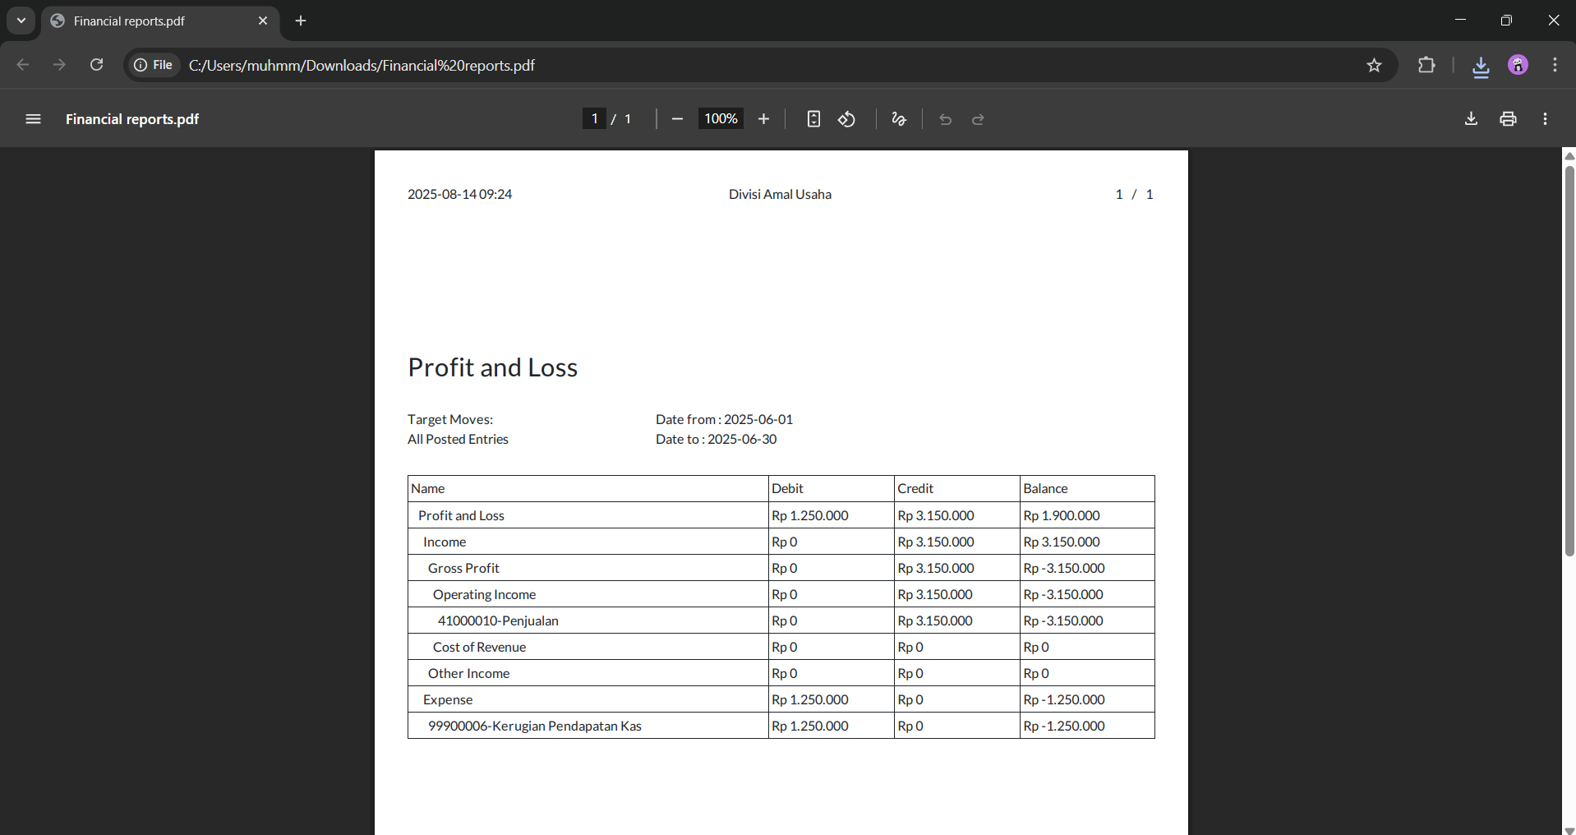Download the PDF from viewer toolbar
Viewport: 1576px width, 835px height.
pyautogui.click(x=1471, y=119)
